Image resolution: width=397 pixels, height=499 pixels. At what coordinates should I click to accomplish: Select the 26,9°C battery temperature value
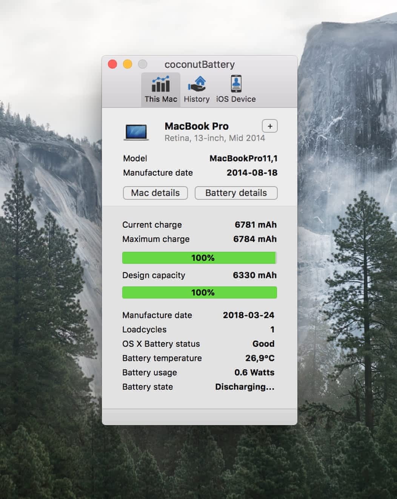[x=260, y=358]
